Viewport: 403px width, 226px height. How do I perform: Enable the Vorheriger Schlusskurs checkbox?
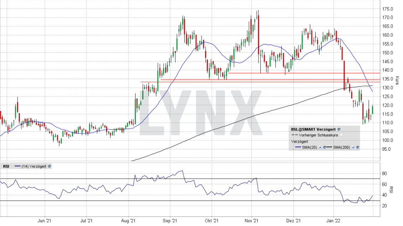pos(341,135)
